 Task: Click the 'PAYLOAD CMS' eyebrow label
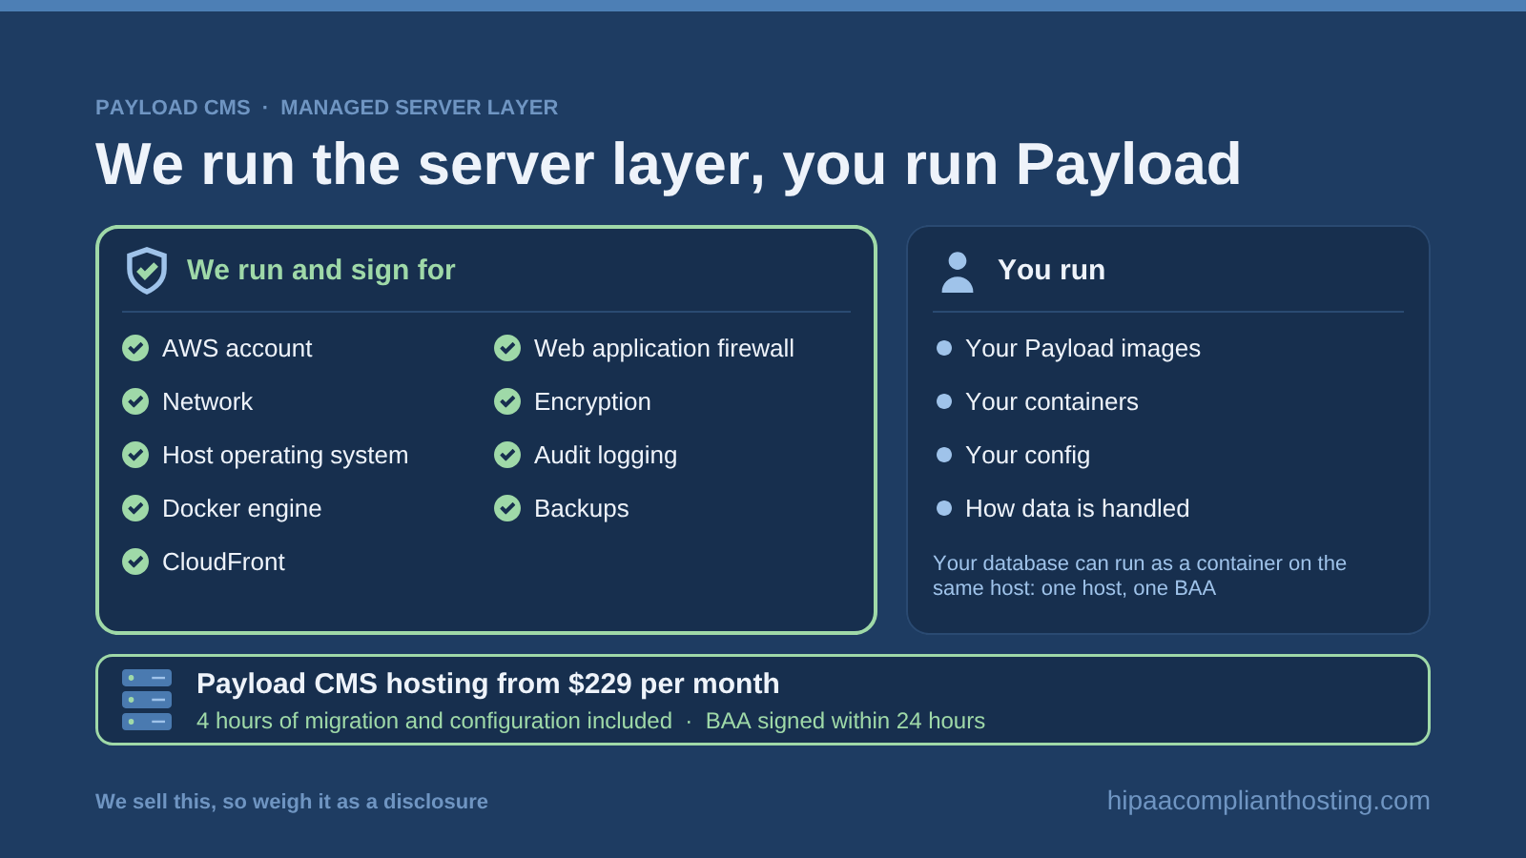173,108
